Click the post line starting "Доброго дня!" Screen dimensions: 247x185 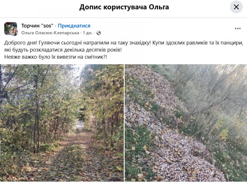pos(124,43)
